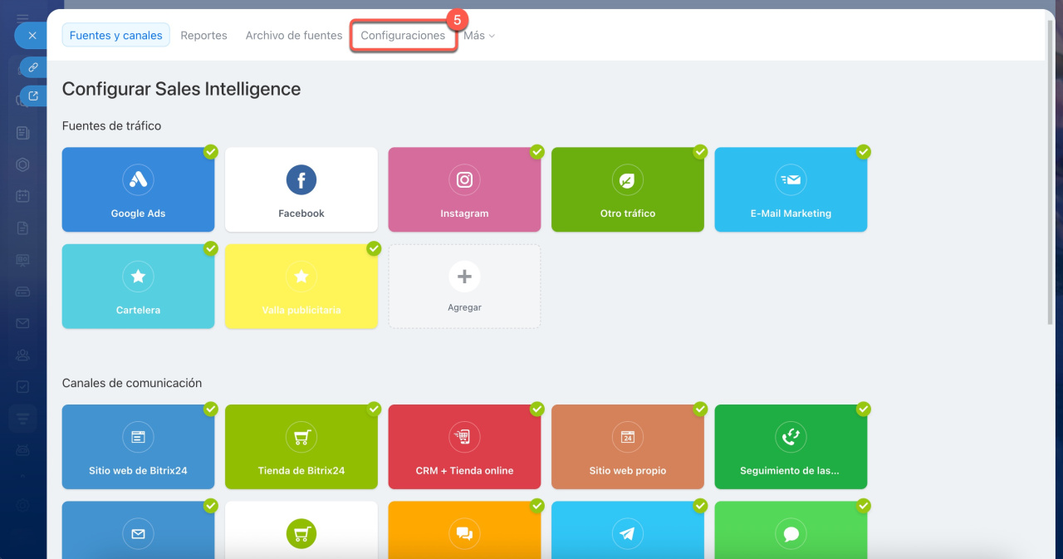Click the green checkmark on Cartelera

coord(211,248)
